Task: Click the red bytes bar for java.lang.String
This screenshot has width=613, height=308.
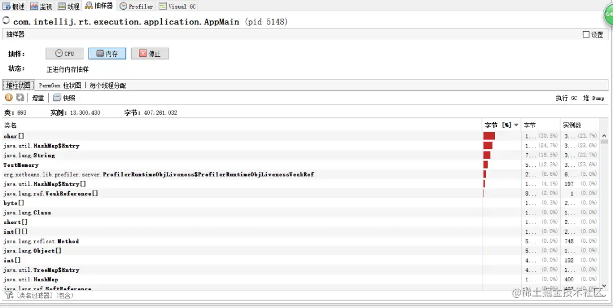Action: (x=487, y=155)
